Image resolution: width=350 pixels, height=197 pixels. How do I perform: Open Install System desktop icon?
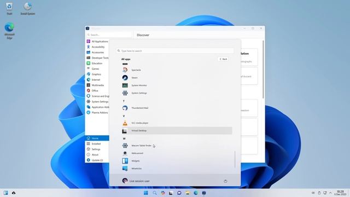[x=28, y=9]
